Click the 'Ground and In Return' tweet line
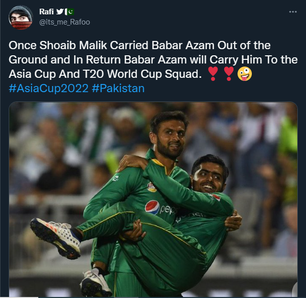 pos(153,60)
